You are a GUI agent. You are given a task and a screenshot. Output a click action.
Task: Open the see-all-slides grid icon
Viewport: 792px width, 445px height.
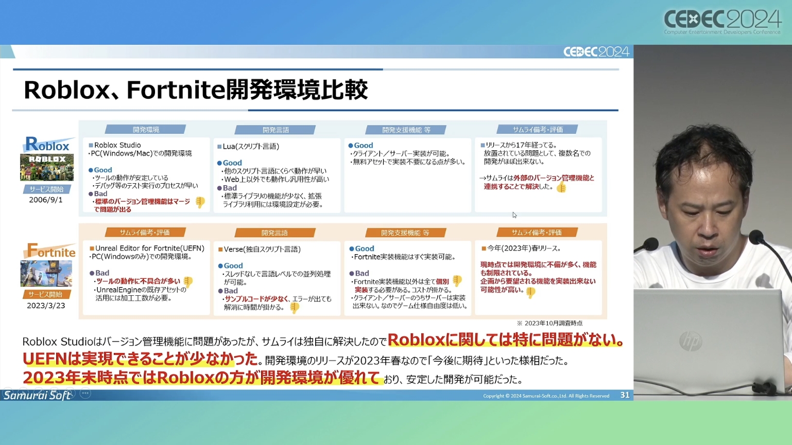tap(55, 394)
